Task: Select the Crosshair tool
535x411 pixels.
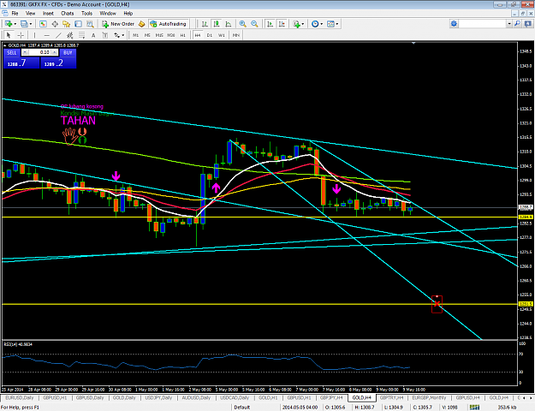Action: (x=21, y=35)
